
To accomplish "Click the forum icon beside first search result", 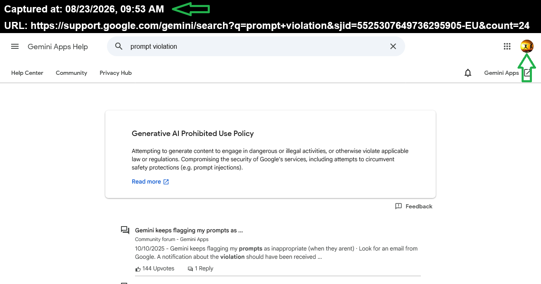I will [125, 230].
